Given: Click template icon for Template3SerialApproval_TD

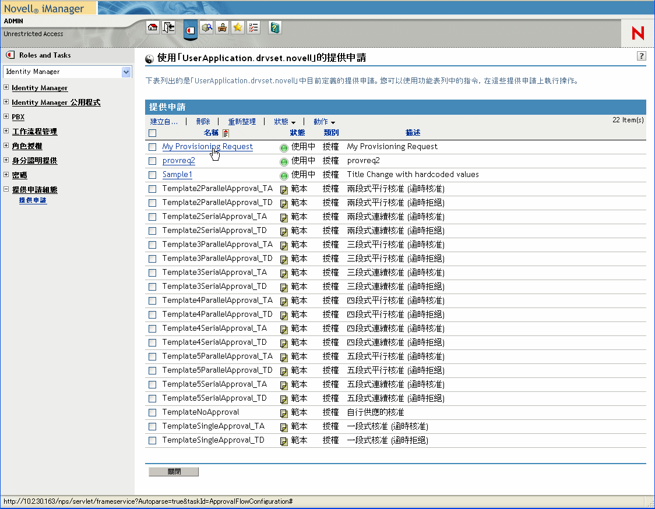Looking at the screenshot, I should coord(284,287).
